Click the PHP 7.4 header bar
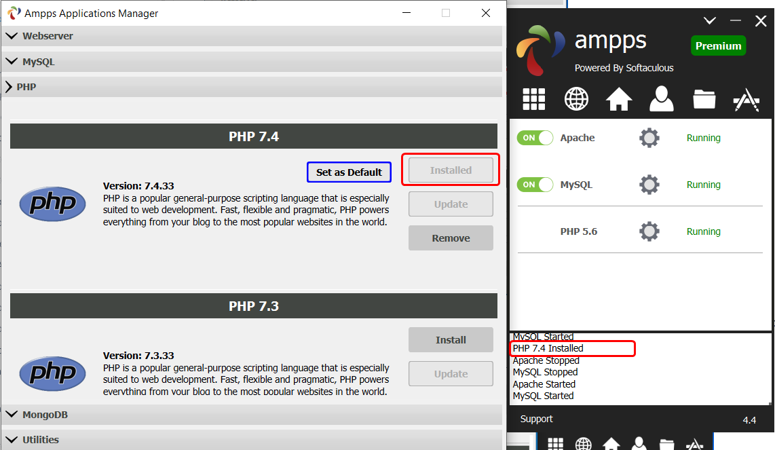The image size is (775, 450). (254, 136)
